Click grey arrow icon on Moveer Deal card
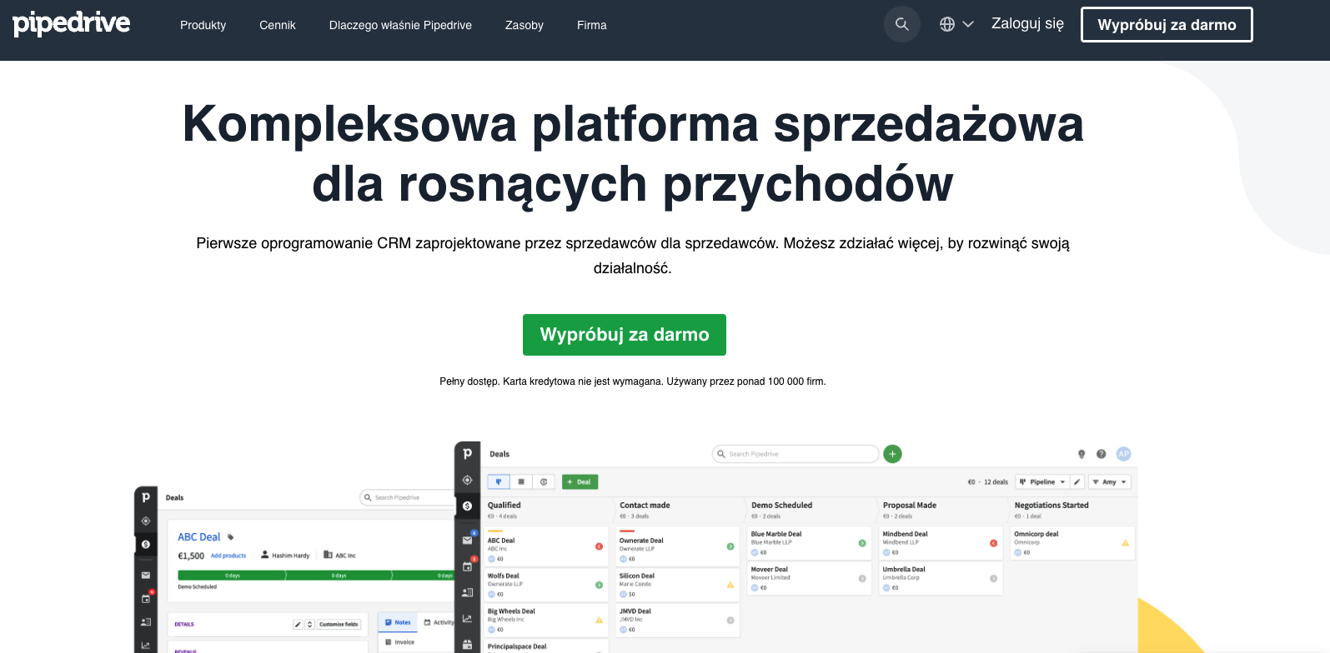Viewport: 1330px width, 653px height. (x=862, y=578)
